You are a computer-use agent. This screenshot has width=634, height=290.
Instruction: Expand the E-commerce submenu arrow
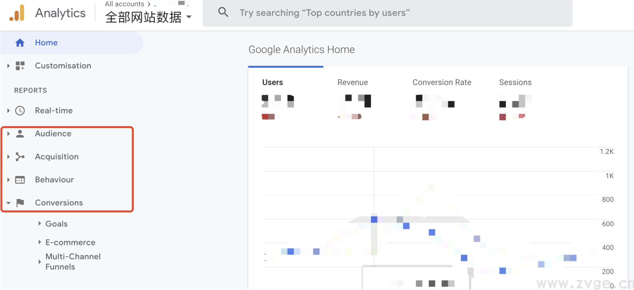pyautogui.click(x=40, y=242)
